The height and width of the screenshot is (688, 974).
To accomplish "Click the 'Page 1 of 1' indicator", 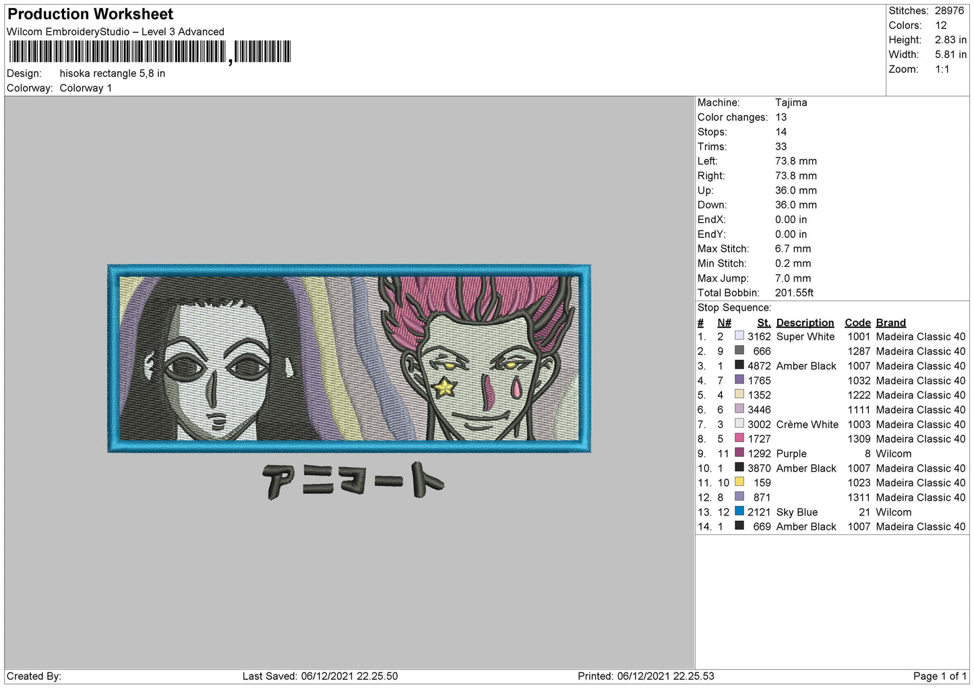I will (x=940, y=676).
